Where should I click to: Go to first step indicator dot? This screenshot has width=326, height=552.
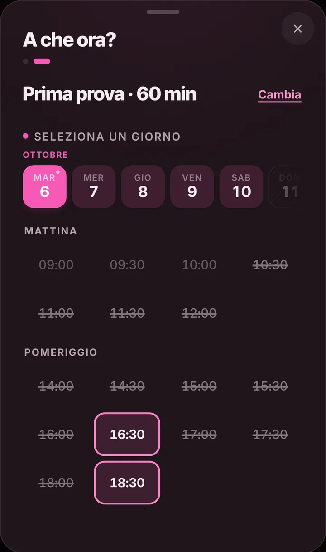[25, 61]
